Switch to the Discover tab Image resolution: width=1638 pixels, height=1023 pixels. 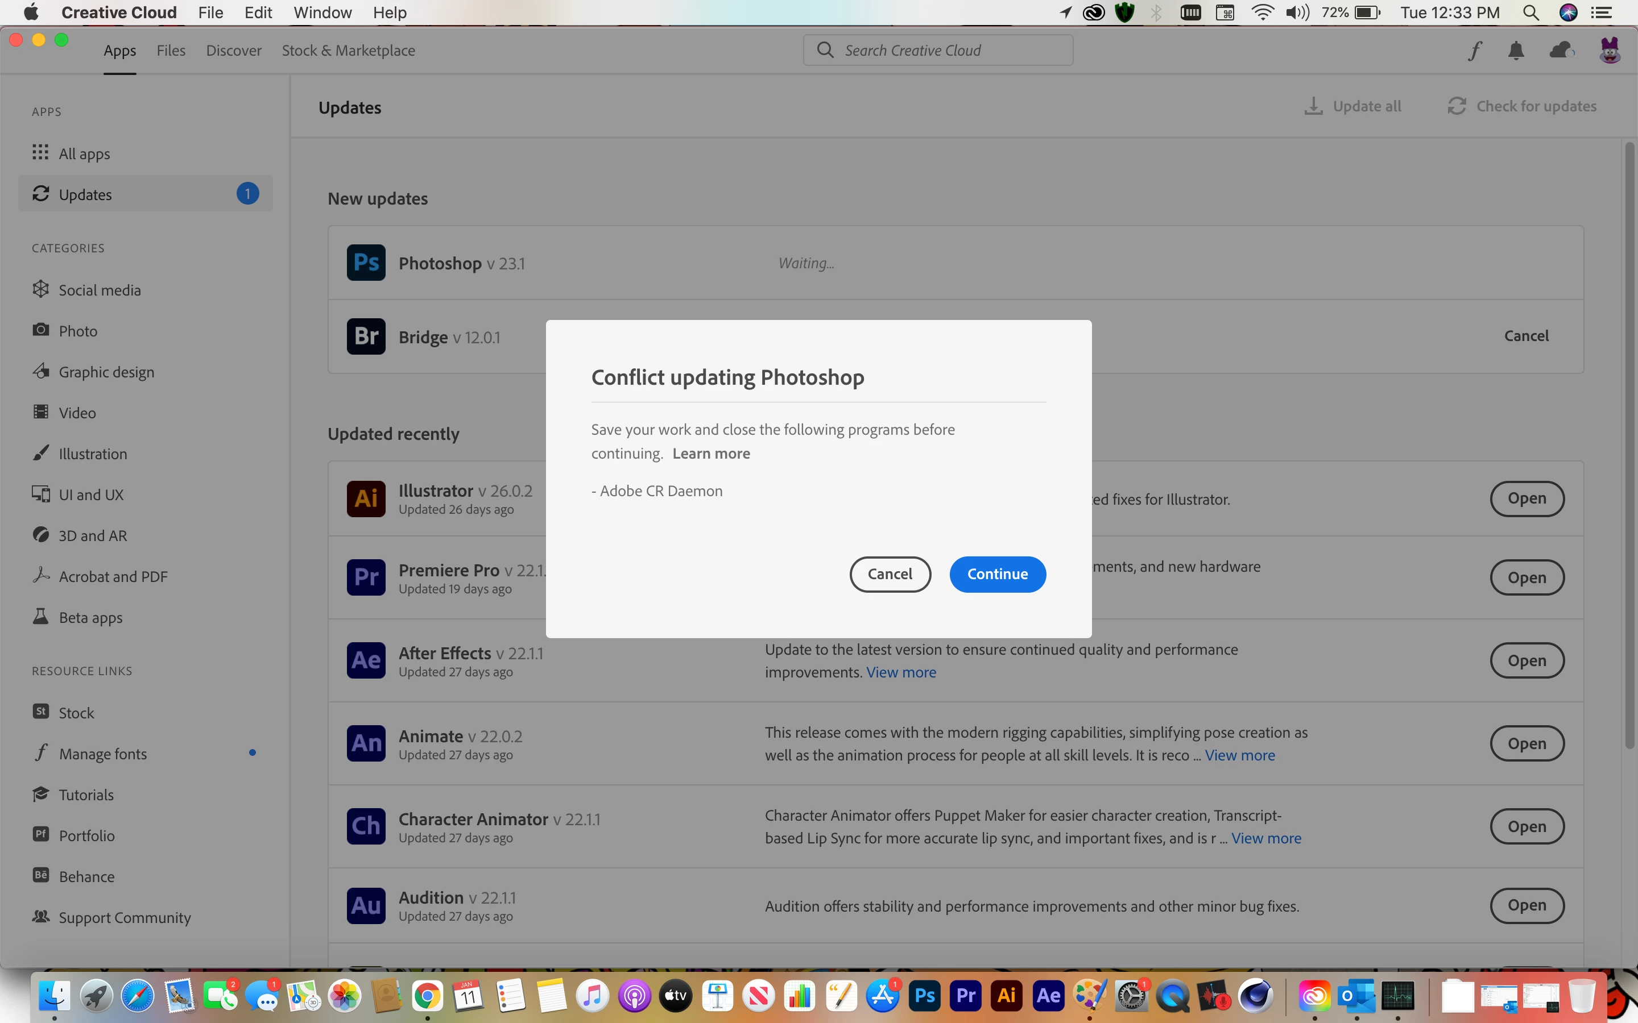pyautogui.click(x=234, y=51)
